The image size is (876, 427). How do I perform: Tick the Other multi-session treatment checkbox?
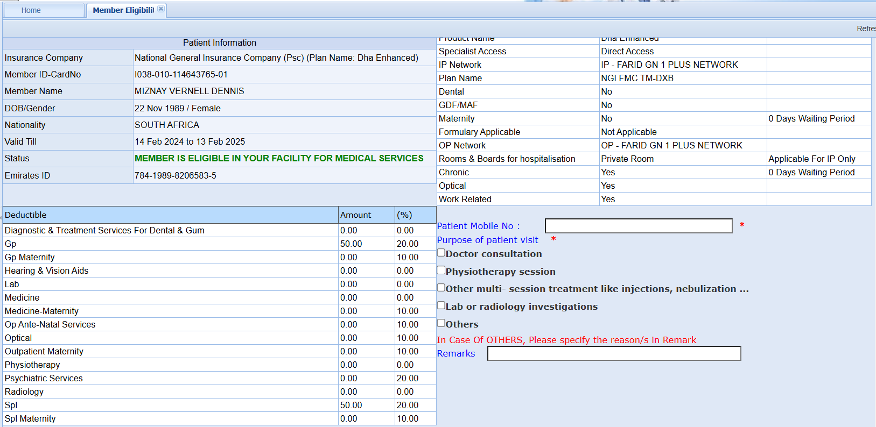(441, 288)
